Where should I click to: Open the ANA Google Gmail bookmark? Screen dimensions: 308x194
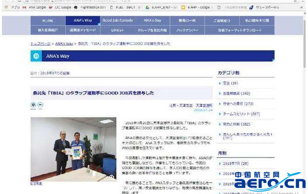tap(34, 7)
